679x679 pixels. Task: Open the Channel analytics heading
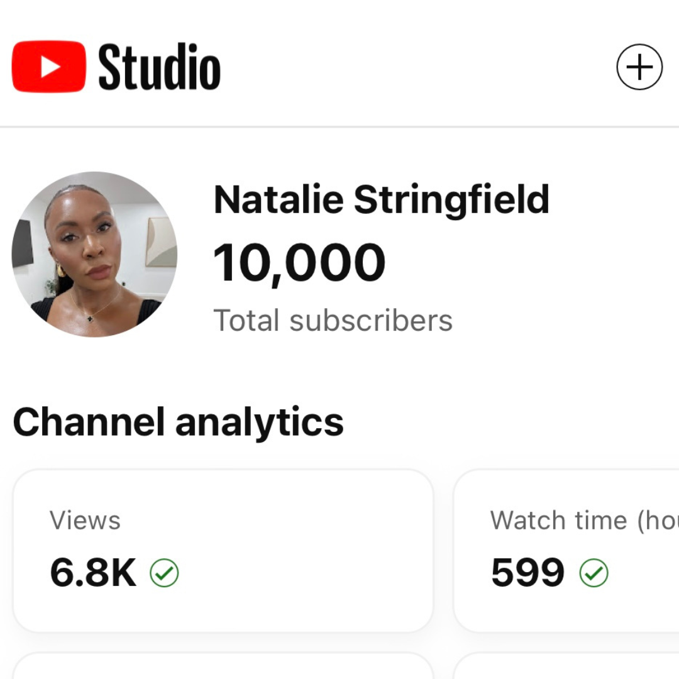pos(178,422)
